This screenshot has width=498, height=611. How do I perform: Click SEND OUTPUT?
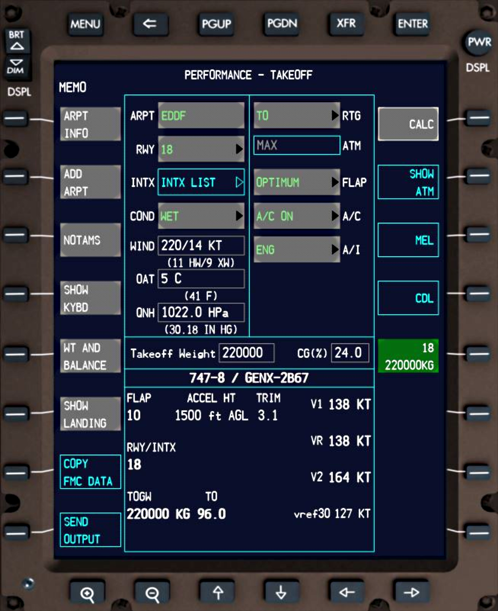(x=90, y=529)
